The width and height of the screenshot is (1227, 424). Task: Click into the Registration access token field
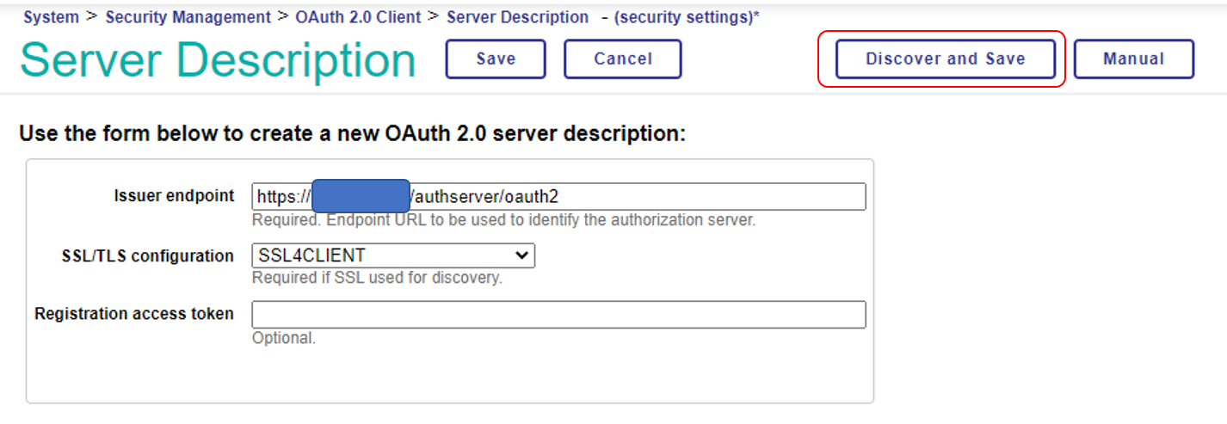(x=558, y=314)
